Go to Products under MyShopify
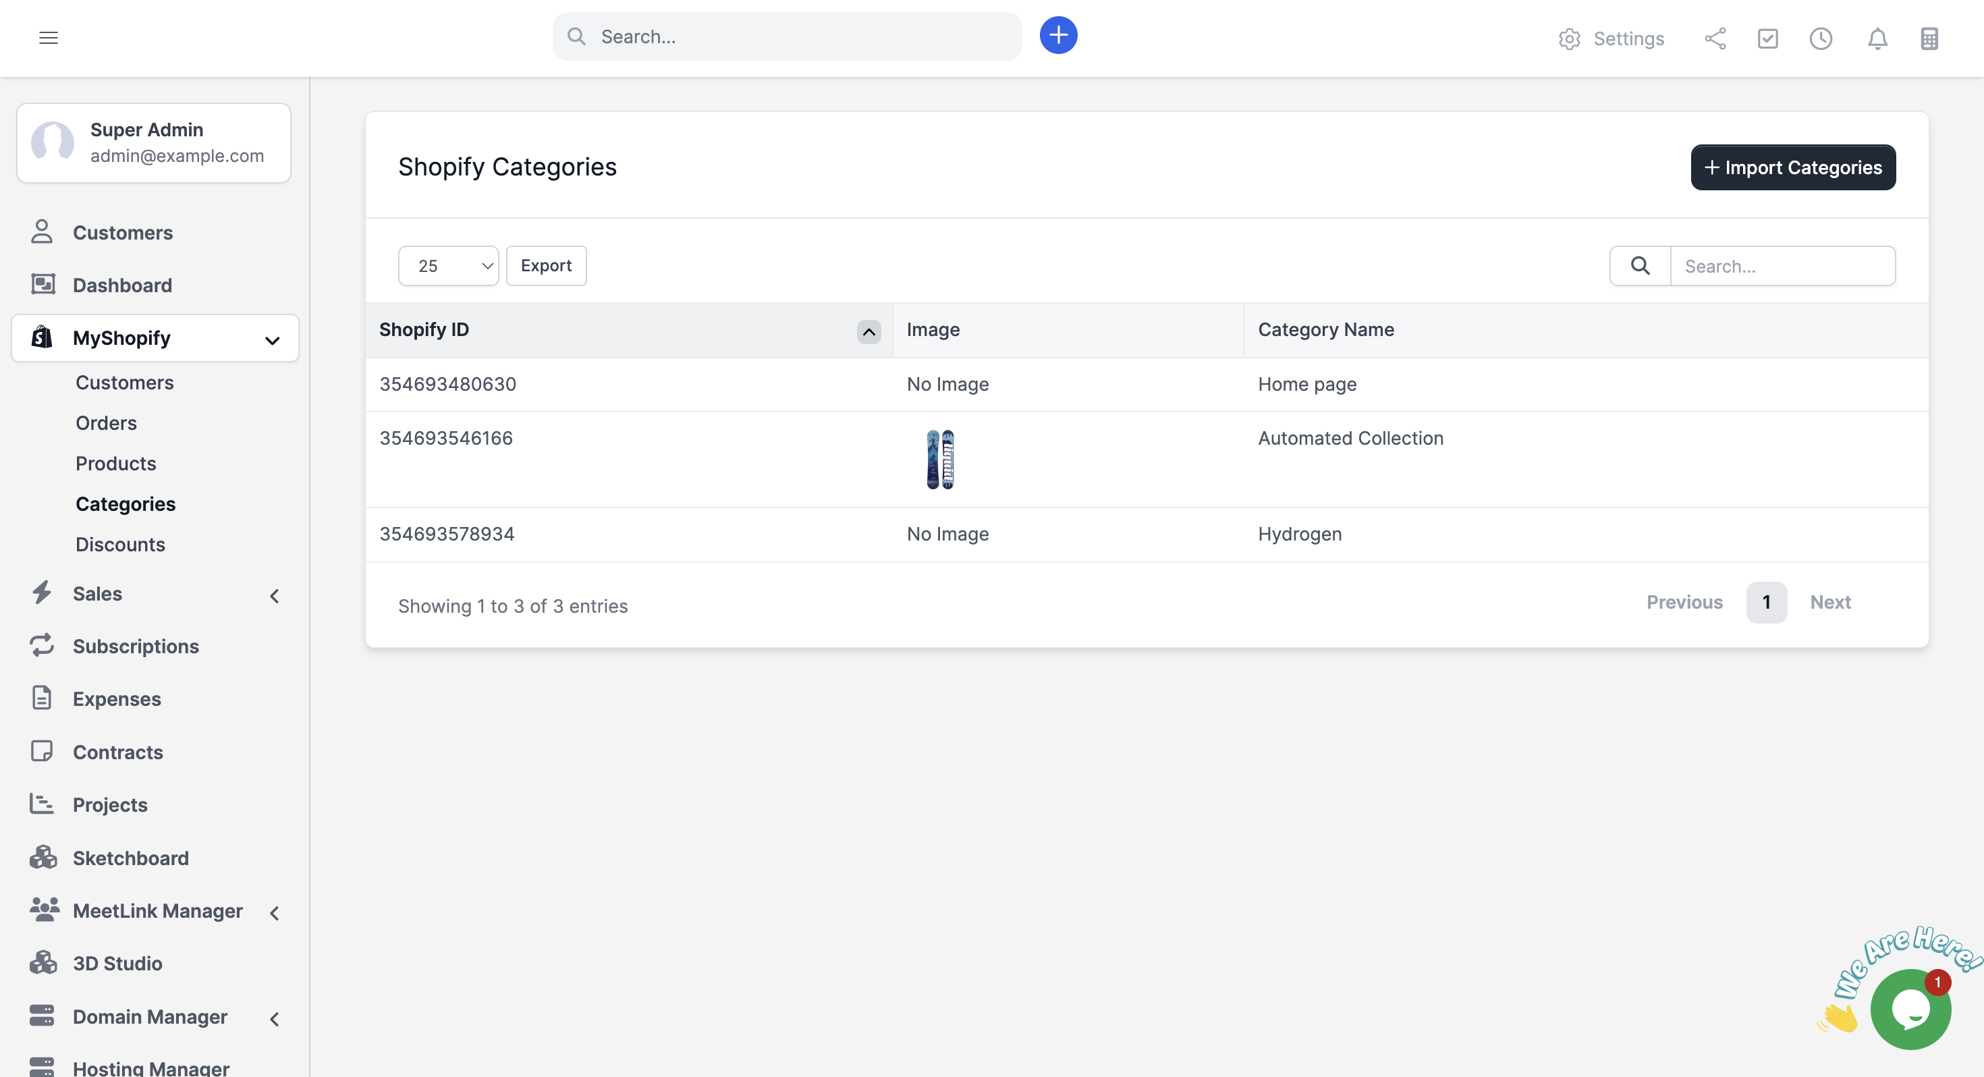1984x1077 pixels. click(x=115, y=463)
